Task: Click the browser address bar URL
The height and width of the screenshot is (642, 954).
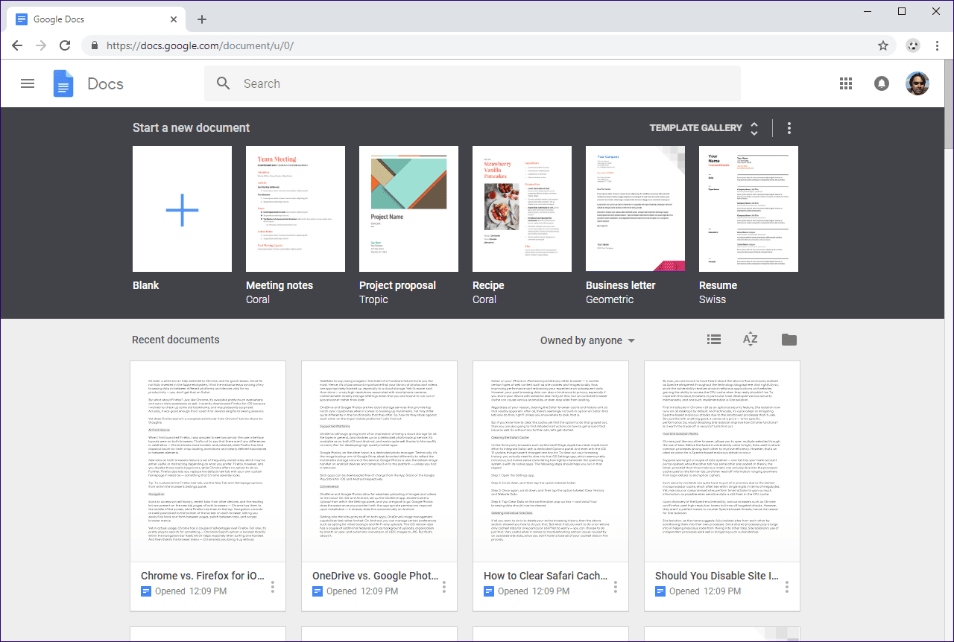Action: (x=200, y=45)
